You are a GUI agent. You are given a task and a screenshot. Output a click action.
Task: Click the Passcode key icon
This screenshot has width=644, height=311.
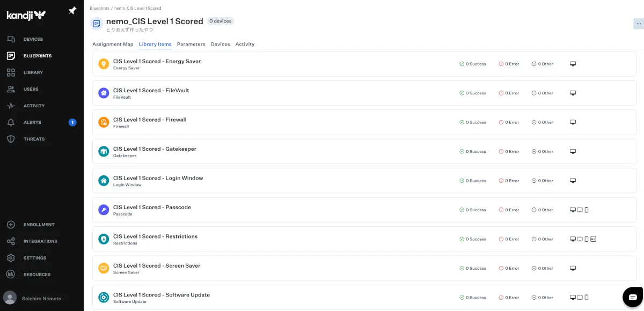point(104,210)
